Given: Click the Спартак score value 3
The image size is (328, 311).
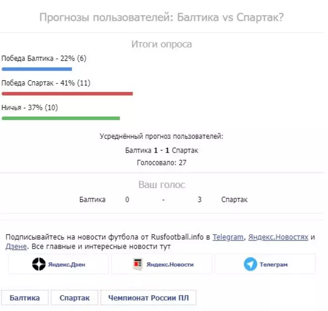Looking at the screenshot, I should 200,199.
